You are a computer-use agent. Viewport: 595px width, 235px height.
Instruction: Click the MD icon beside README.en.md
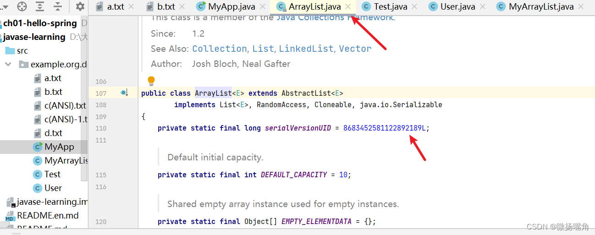click(10, 215)
